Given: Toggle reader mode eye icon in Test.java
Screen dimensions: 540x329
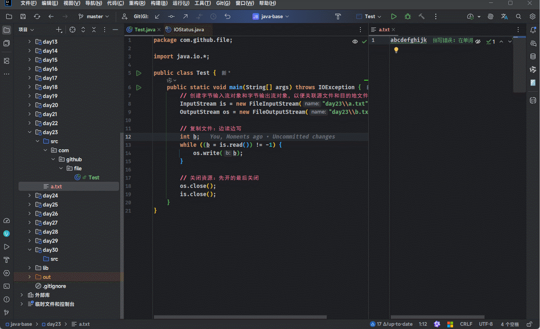Looking at the screenshot, I should pyautogui.click(x=355, y=42).
